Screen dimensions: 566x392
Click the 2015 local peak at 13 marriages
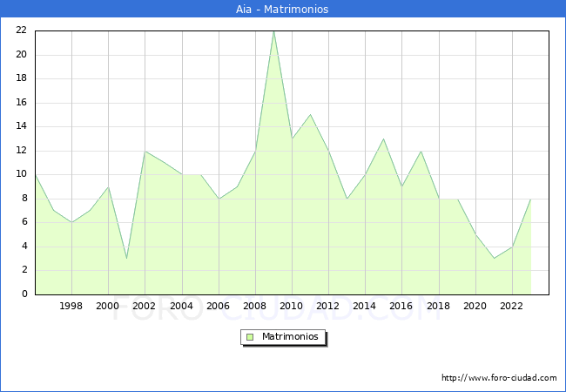click(x=383, y=139)
